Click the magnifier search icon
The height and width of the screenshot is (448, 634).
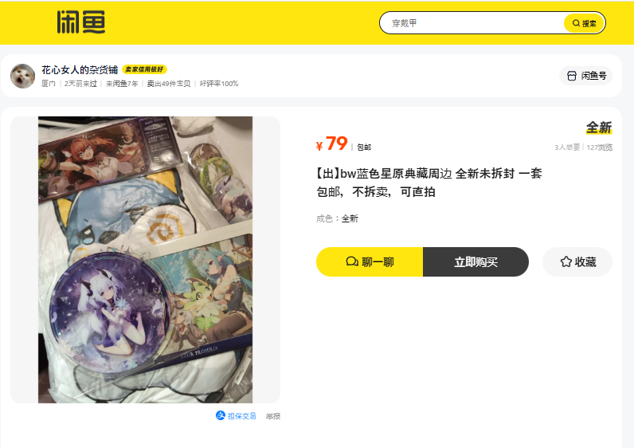click(x=576, y=23)
